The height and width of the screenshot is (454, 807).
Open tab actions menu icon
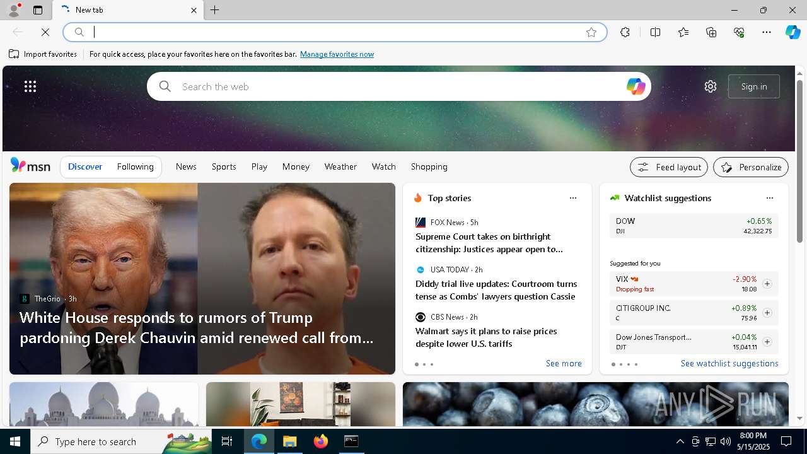(x=38, y=10)
